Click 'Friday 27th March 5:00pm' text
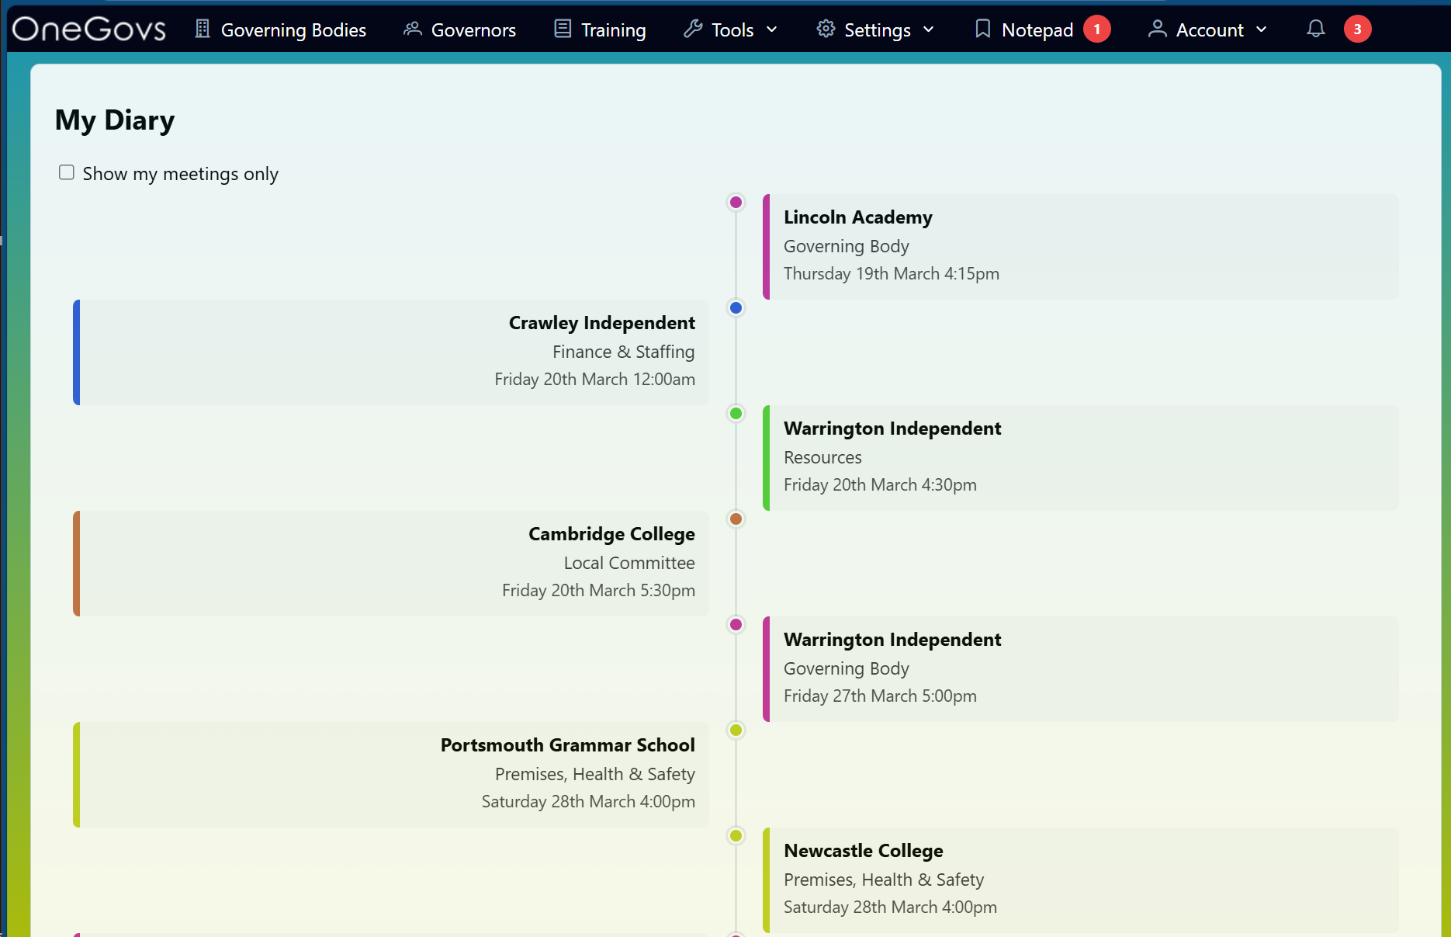Screen dimensions: 1451x937 [x=880, y=696]
